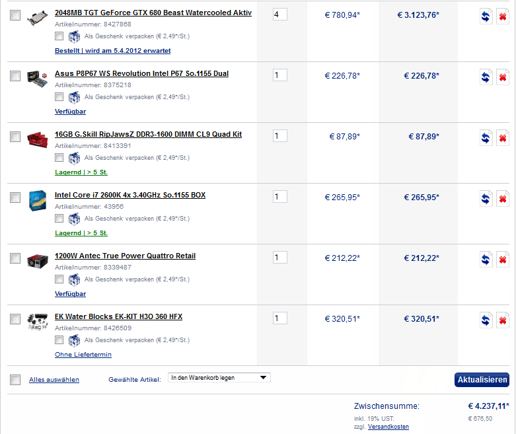Enable gift wrapping for GeForce GTX 680
Screen dimensions: 516x434
point(59,36)
